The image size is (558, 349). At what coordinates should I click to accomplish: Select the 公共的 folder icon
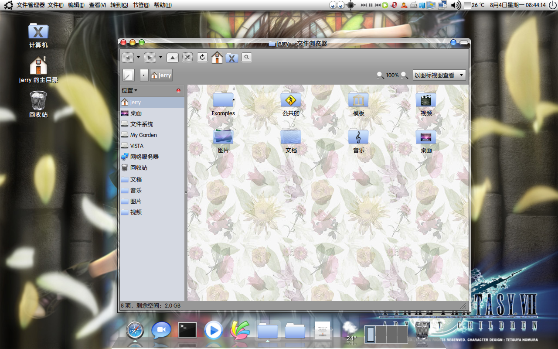point(291,100)
